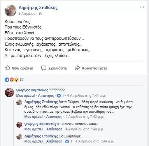Click the angry reaction emoji icon
The height and width of the screenshot is (146, 149).
[x=12, y=80]
